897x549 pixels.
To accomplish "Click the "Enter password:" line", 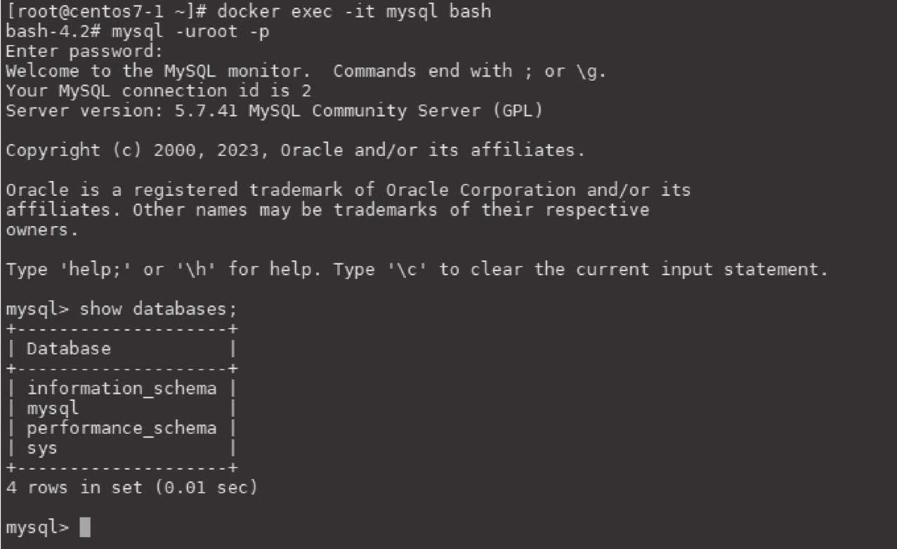I will [84, 51].
